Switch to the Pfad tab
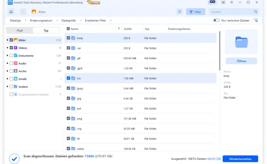 tap(20, 30)
